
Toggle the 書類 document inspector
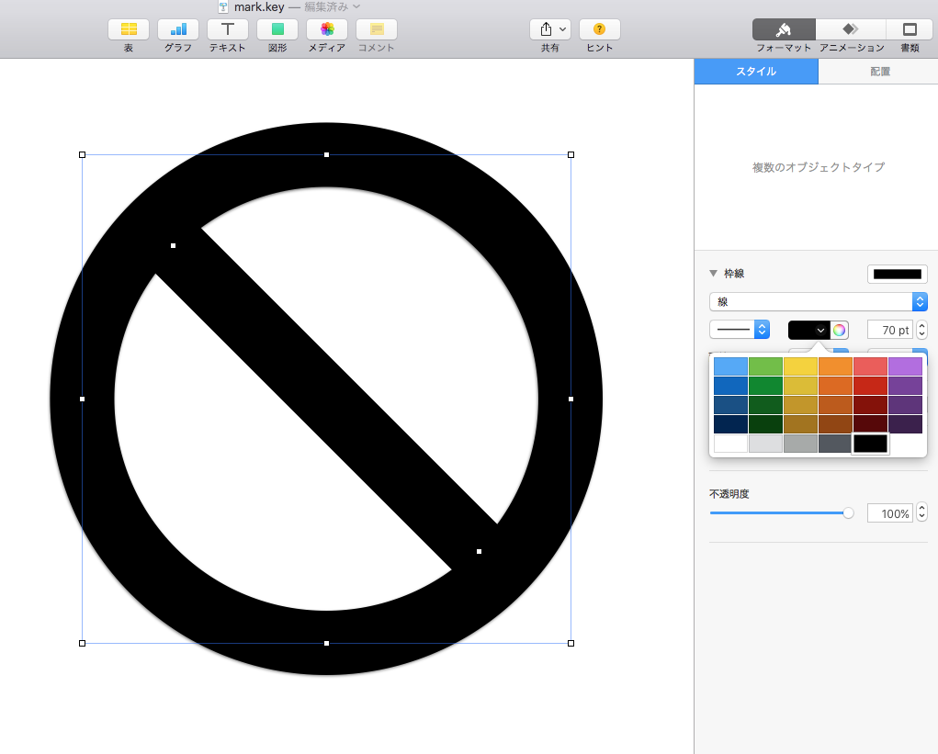(x=910, y=29)
